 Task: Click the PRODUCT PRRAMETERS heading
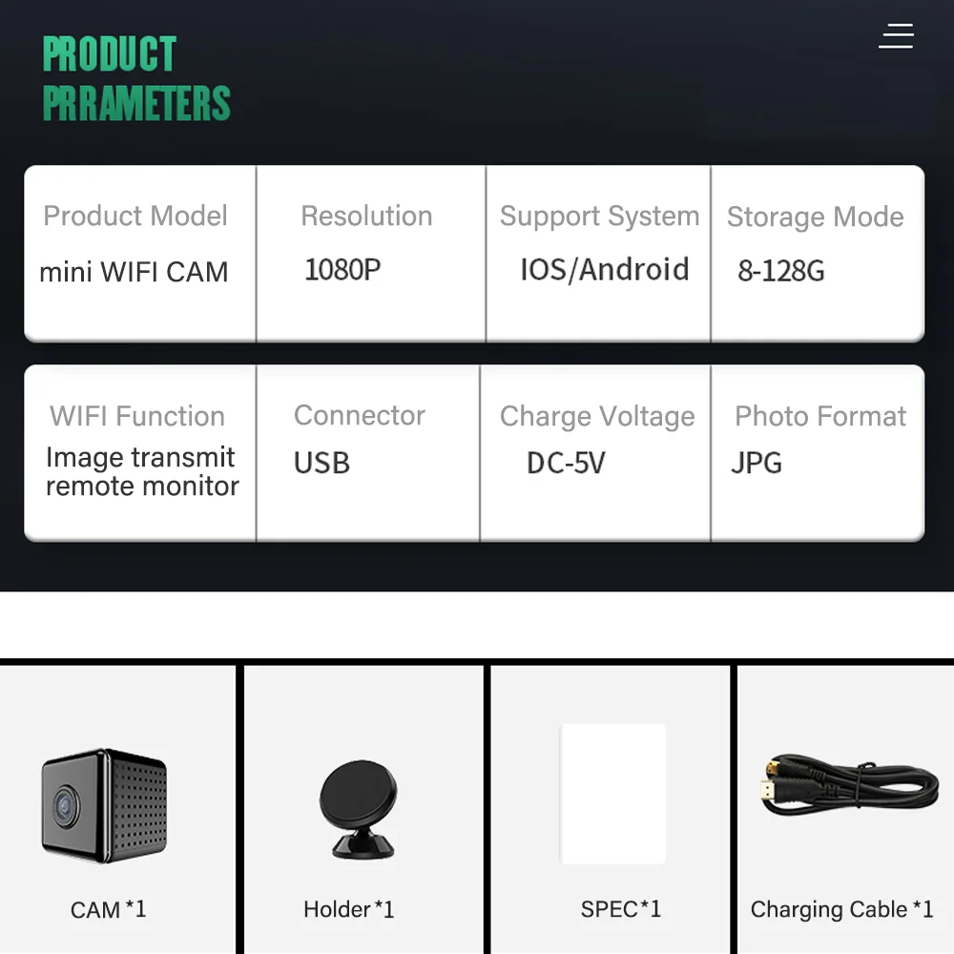click(136, 78)
